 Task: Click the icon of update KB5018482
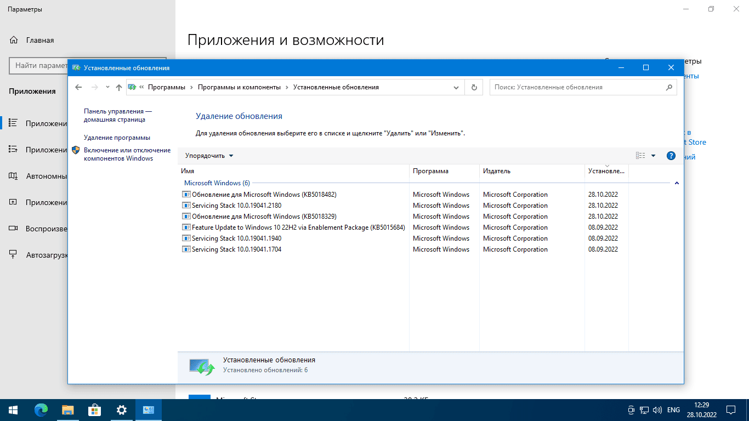(186, 195)
